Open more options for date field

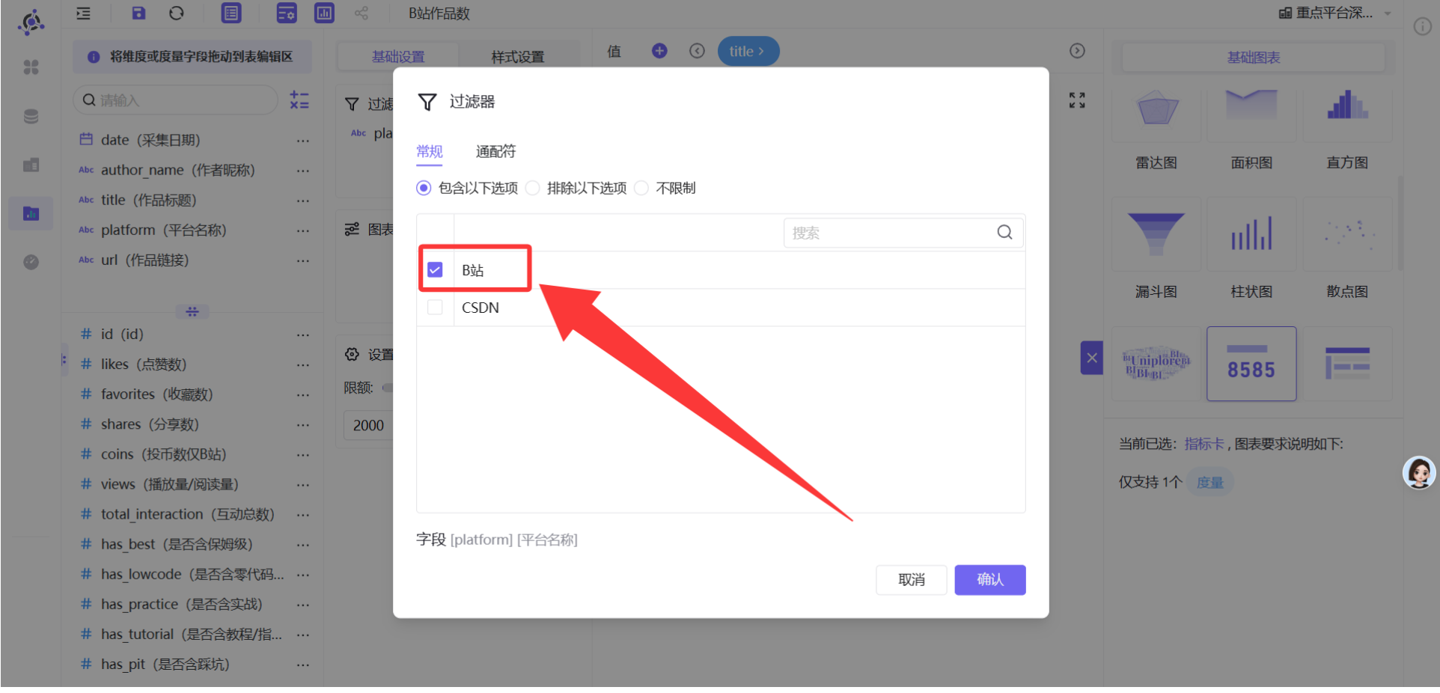tap(302, 141)
